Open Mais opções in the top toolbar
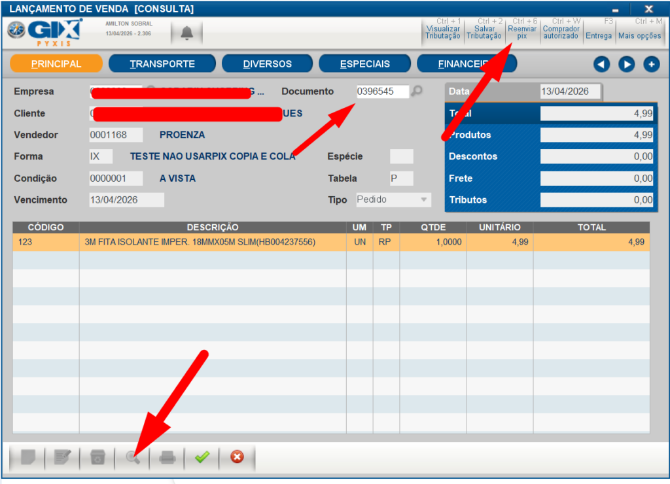 tap(639, 31)
